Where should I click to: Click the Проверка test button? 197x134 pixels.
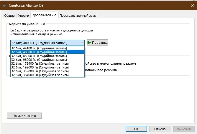coord(97,43)
